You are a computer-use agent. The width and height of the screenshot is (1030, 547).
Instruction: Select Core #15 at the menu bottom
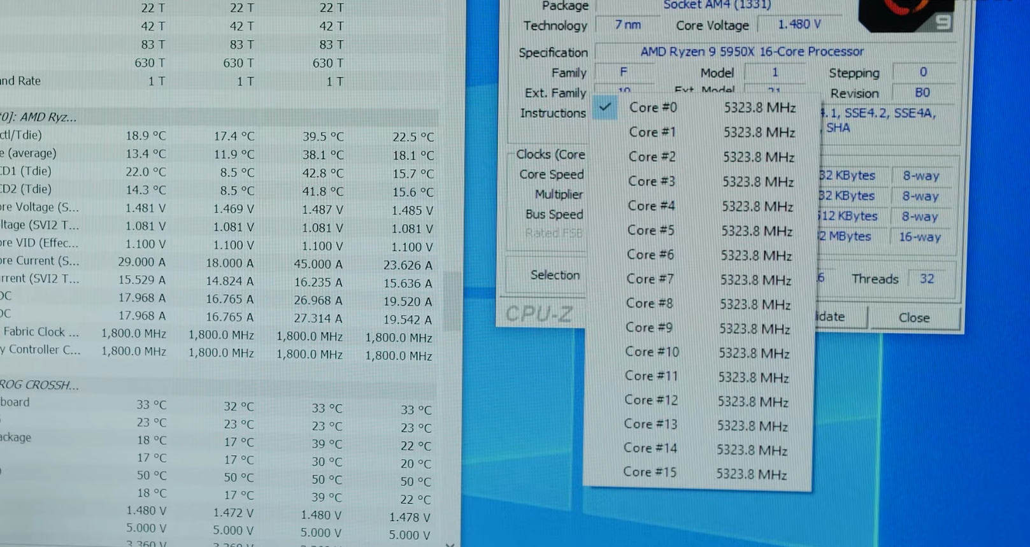697,473
